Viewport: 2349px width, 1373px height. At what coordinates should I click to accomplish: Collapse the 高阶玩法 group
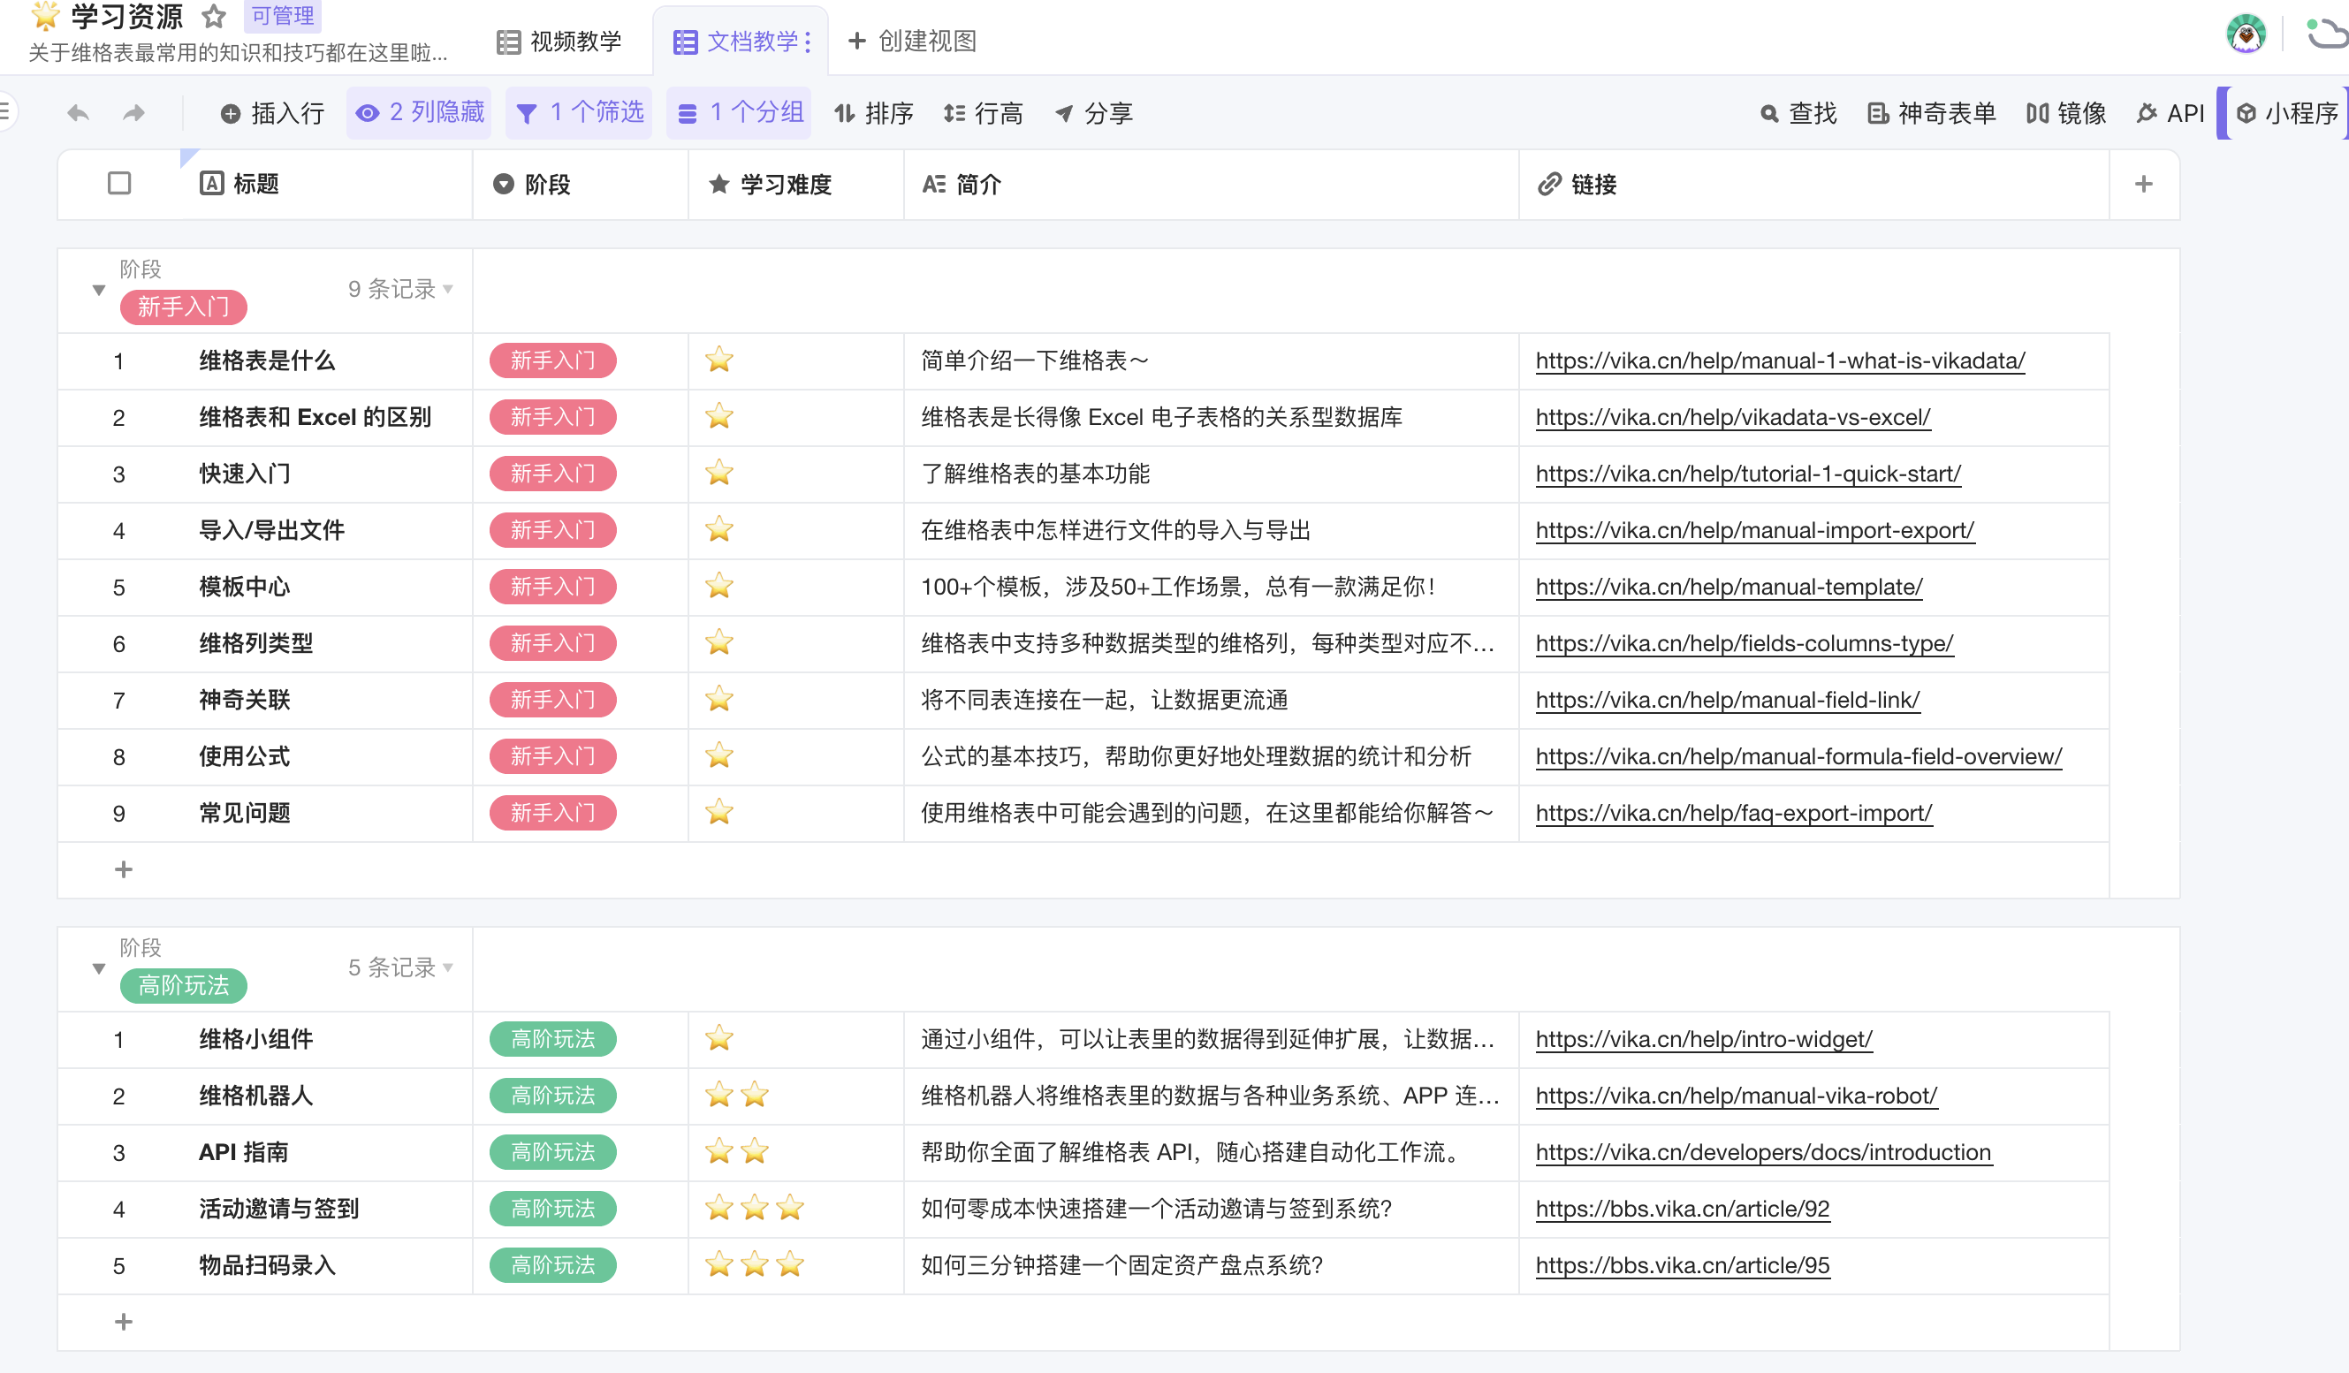99,968
